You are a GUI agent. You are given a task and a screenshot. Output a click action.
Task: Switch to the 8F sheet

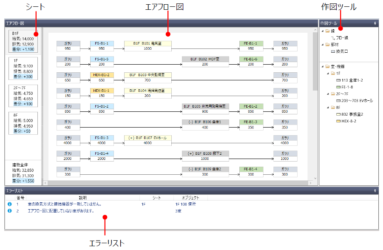pos(23,123)
